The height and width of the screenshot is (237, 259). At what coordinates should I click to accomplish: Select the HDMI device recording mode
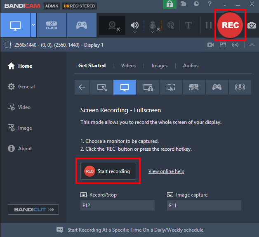51,25
